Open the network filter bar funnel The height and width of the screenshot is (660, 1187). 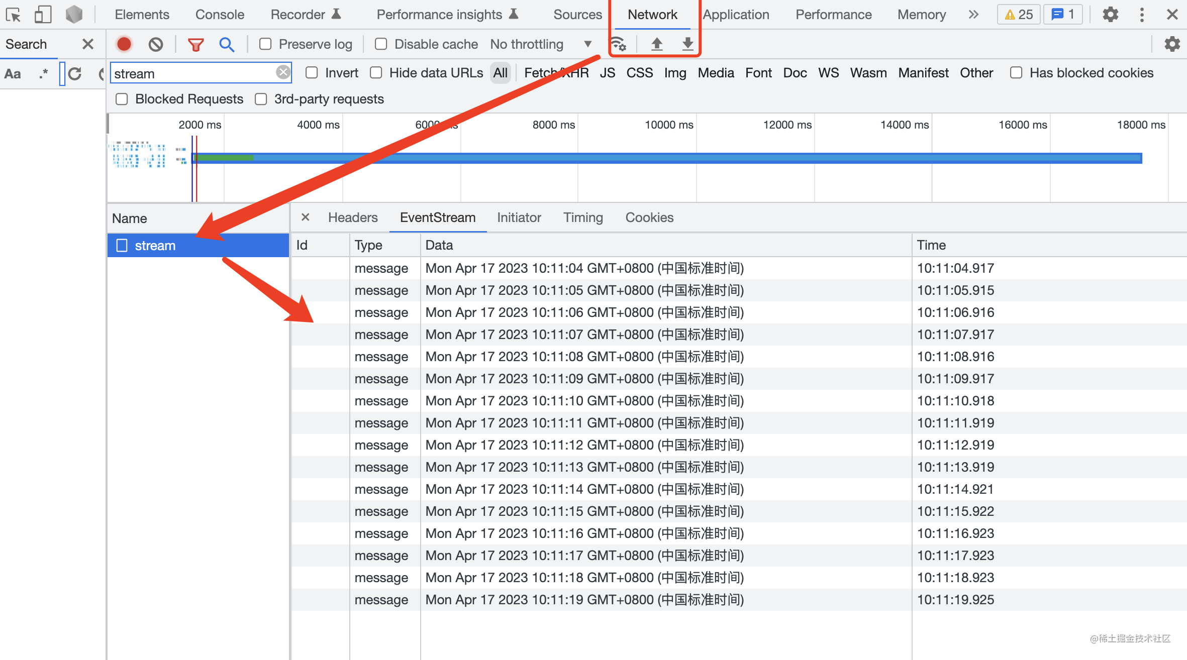click(195, 44)
